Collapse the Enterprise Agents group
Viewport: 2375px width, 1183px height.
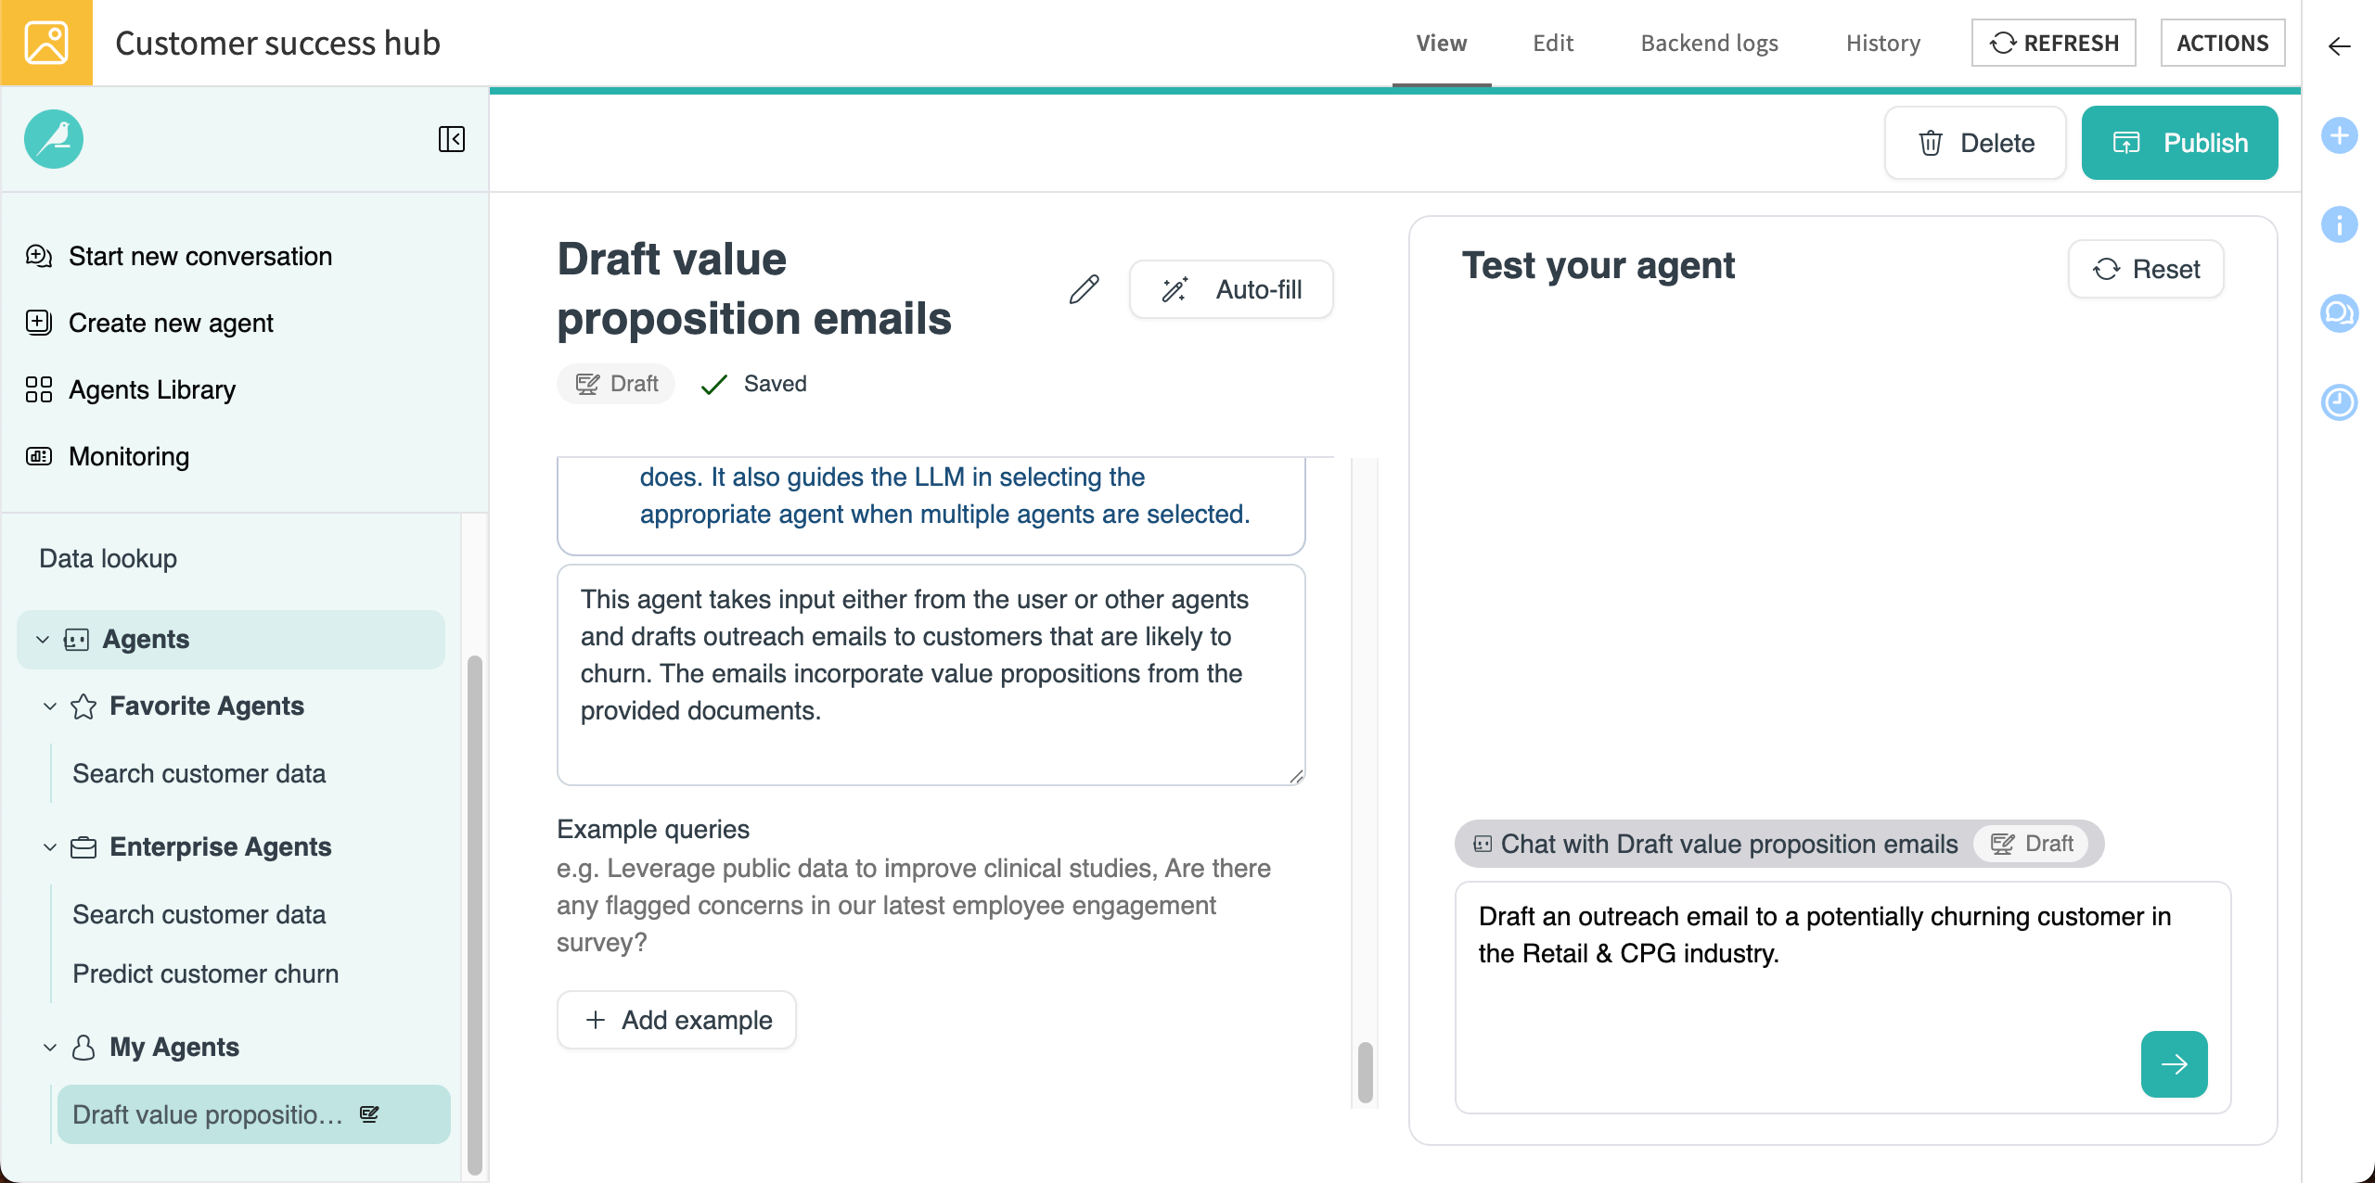point(50,847)
